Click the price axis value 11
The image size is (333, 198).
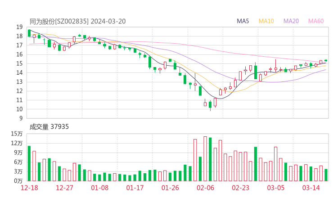19,100
